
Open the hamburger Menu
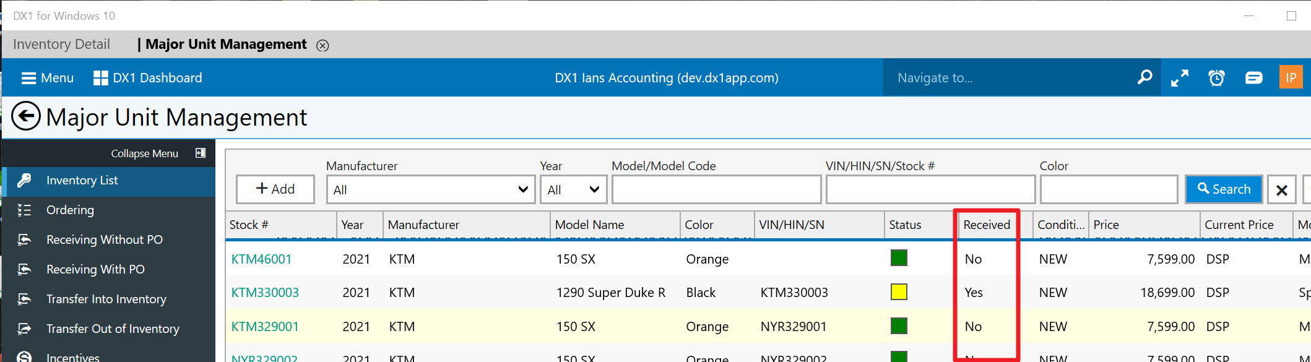(47, 78)
